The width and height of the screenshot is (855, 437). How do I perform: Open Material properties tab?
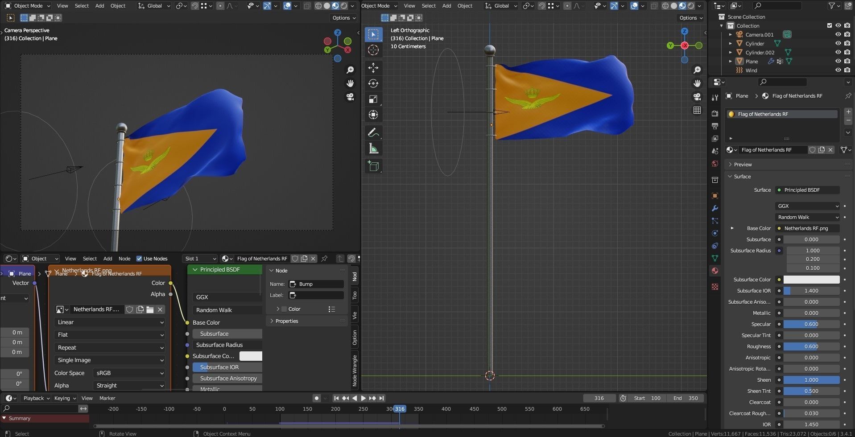[715, 271]
